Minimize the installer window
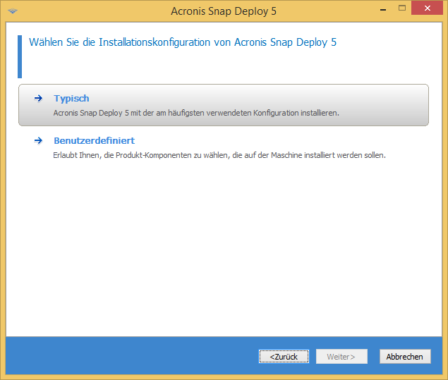The height and width of the screenshot is (380, 448). (x=383, y=8)
